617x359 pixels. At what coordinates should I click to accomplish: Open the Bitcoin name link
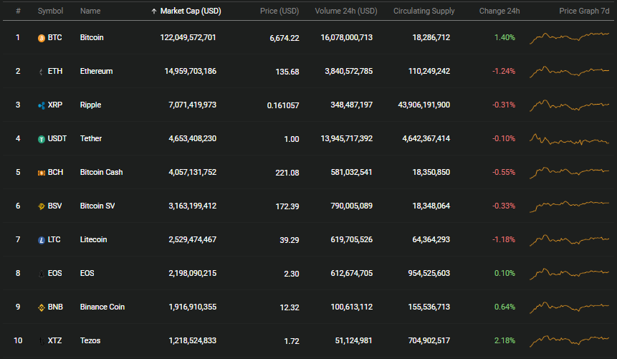(x=92, y=37)
